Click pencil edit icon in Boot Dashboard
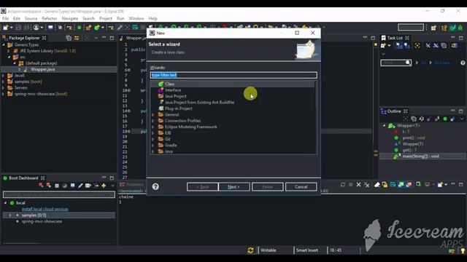 pyautogui.click(x=80, y=186)
